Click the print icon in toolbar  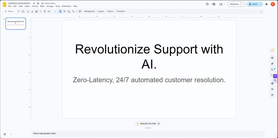point(36,11)
